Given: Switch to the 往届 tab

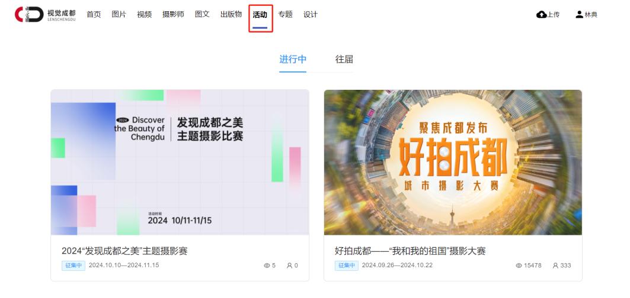Looking at the screenshot, I should 344,59.
